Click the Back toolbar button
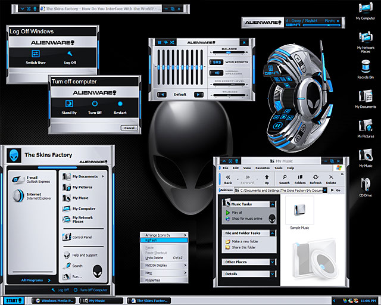Viewport: 381px width, 305px height. pos(228,179)
